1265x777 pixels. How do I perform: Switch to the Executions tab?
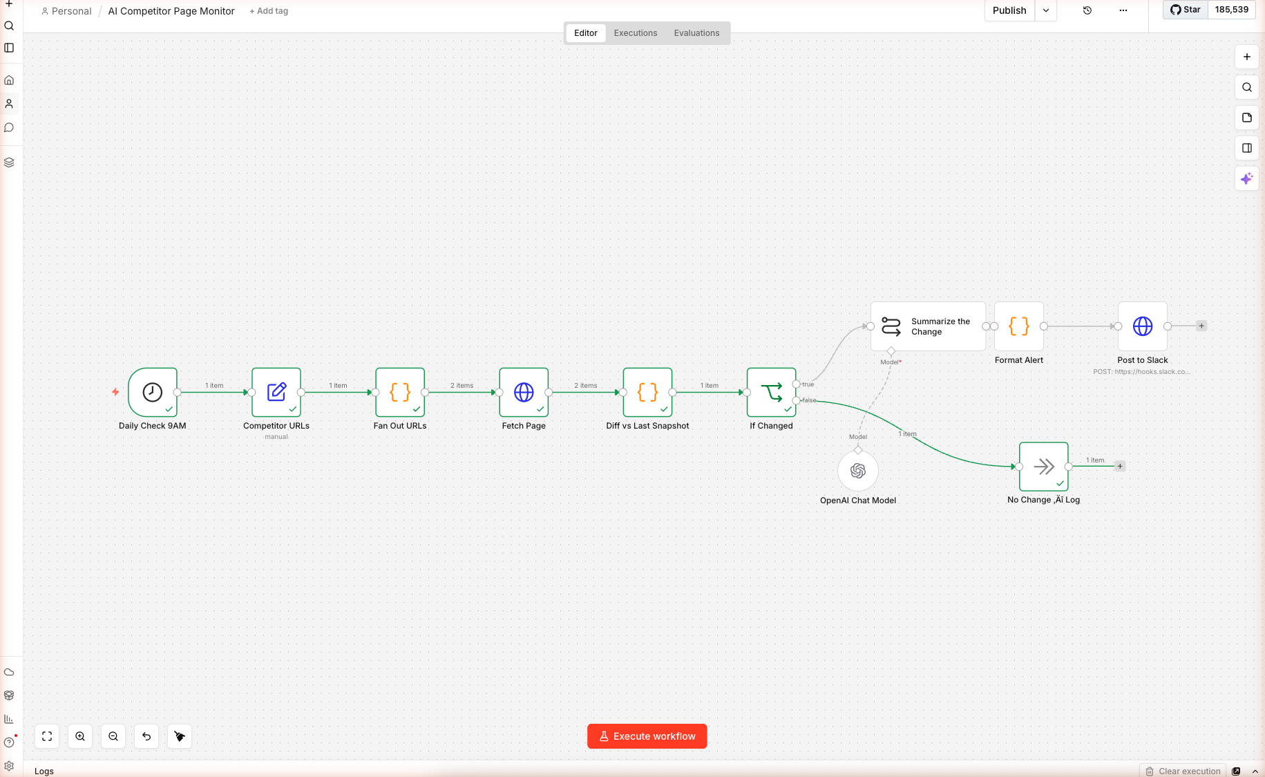pyautogui.click(x=635, y=33)
